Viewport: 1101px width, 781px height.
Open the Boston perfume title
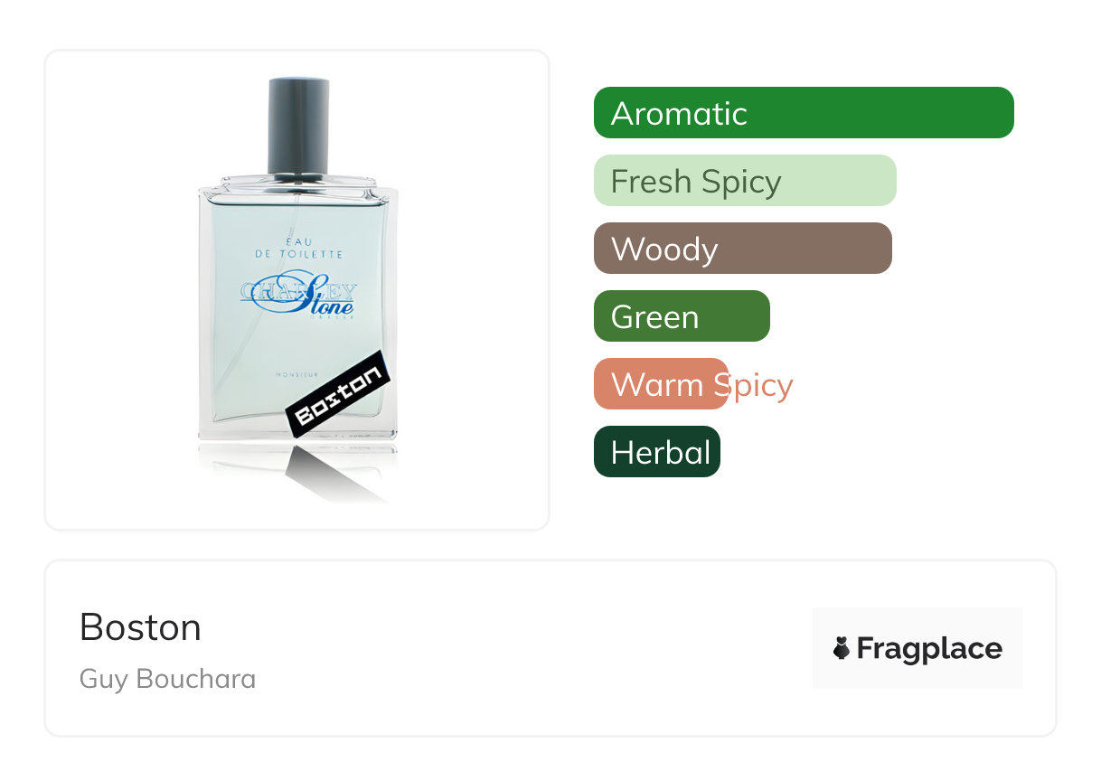[140, 627]
